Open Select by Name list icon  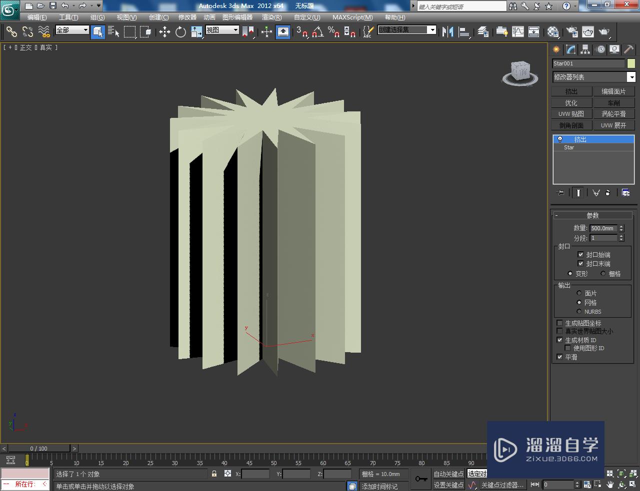click(113, 32)
